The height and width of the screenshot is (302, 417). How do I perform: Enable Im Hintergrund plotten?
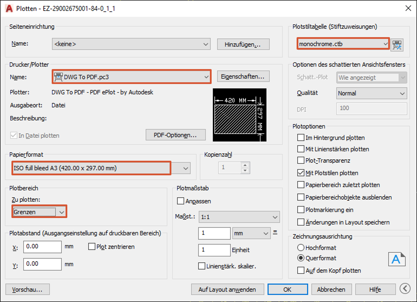pyautogui.click(x=300, y=138)
